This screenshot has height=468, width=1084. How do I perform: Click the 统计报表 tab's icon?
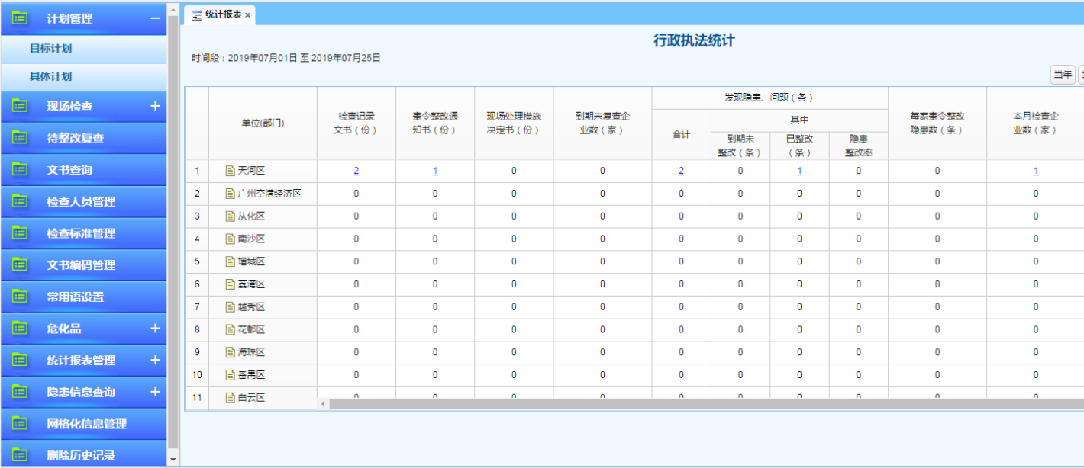(x=197, y=15)
